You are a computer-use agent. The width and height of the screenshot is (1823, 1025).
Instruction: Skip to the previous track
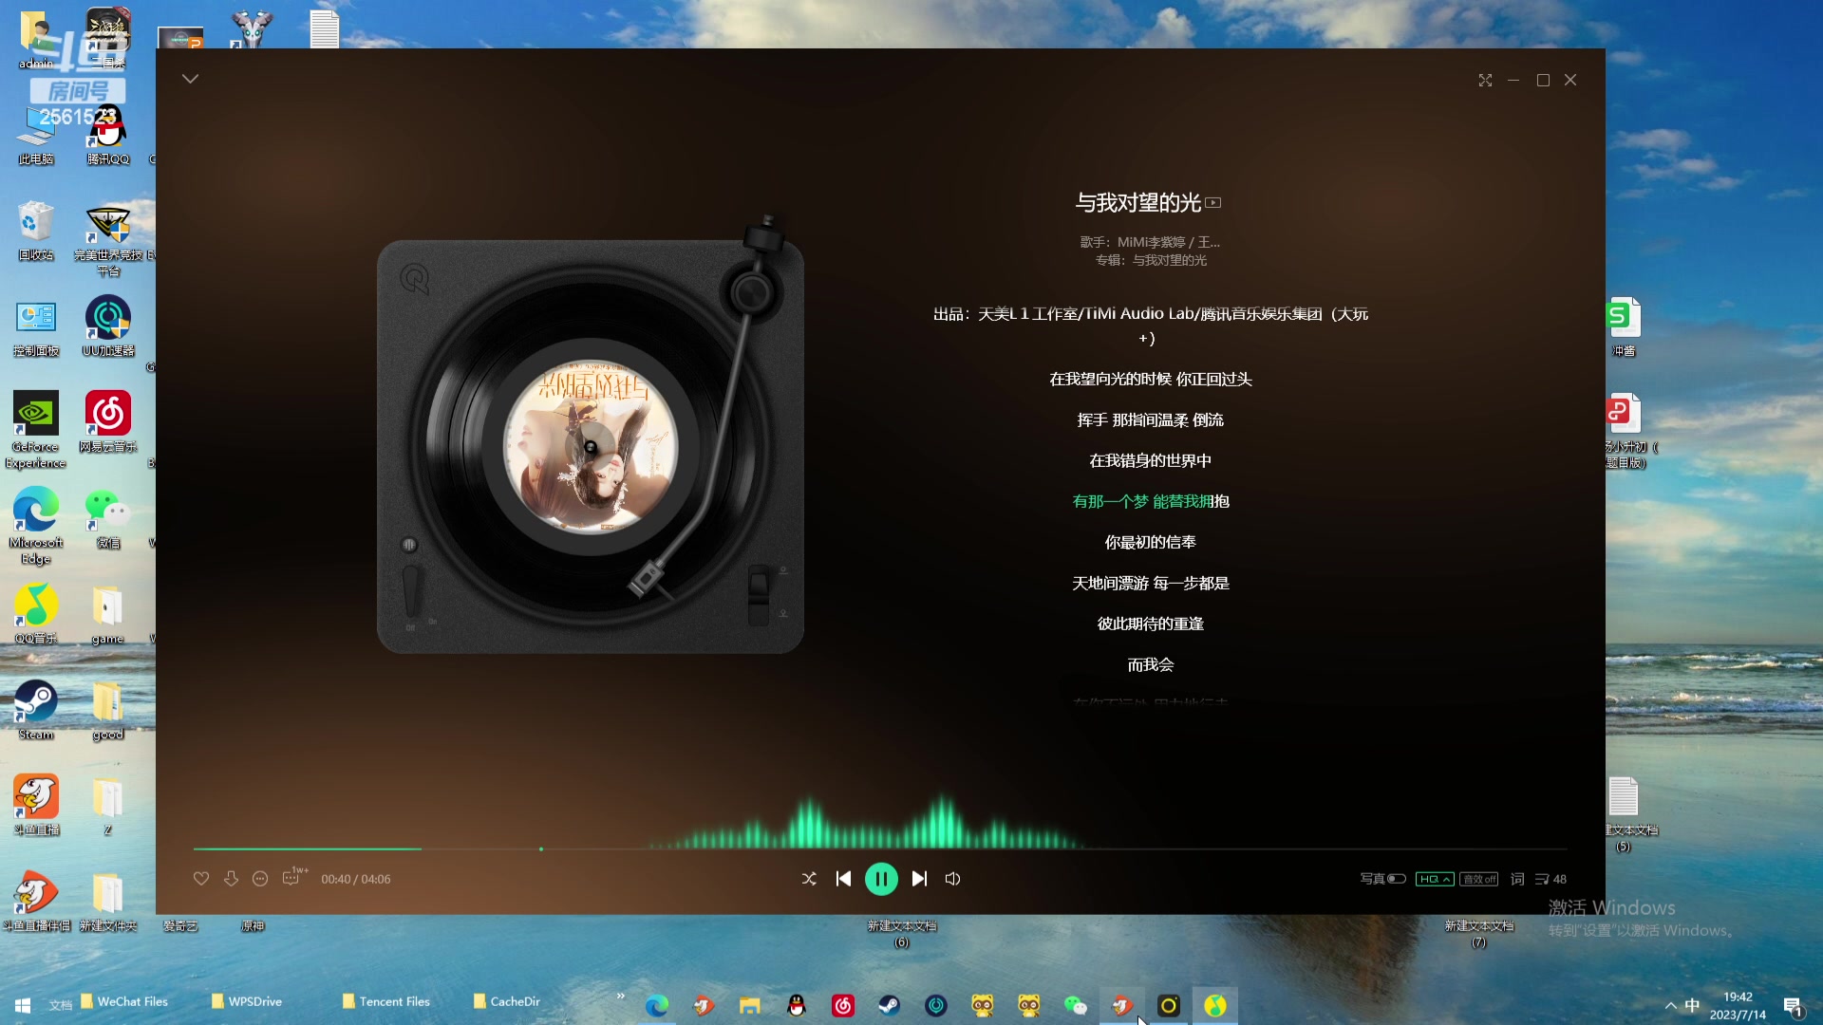843,879
